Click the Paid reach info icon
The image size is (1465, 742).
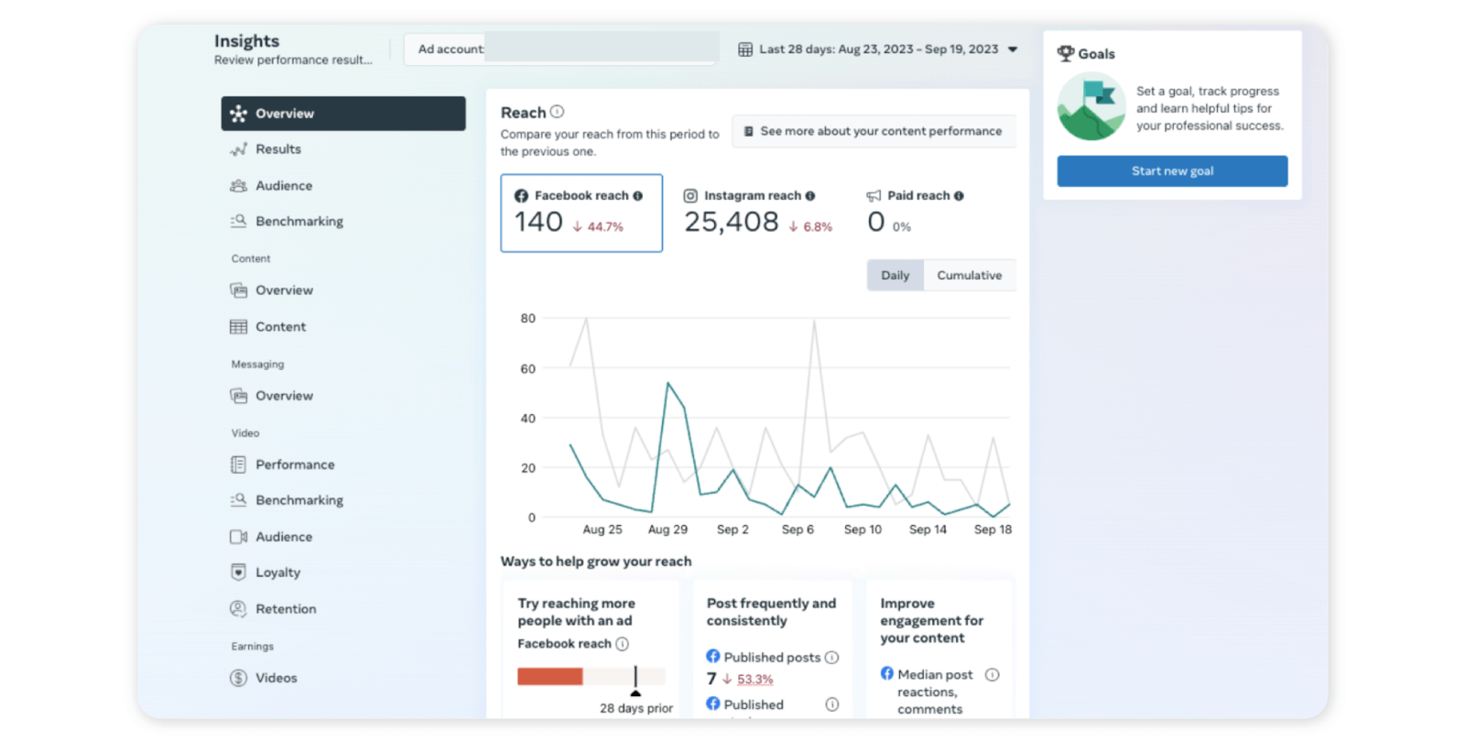[960, 196]
